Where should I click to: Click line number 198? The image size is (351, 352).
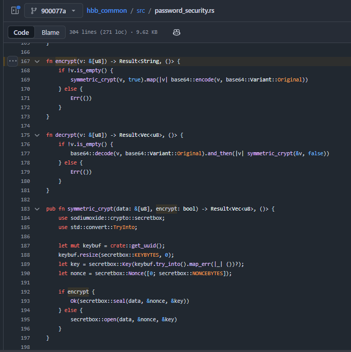[25, 347]
